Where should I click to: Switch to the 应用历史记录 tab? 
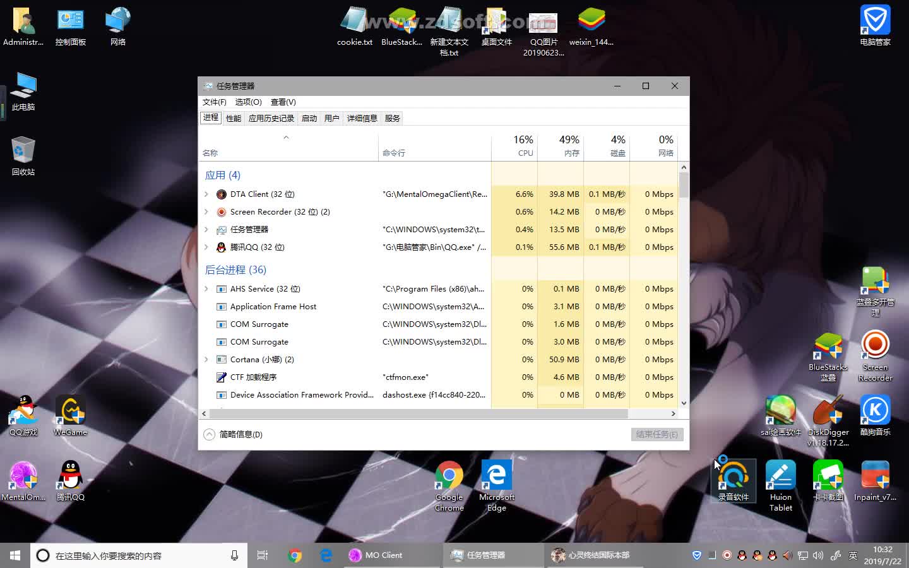point(271,118)
